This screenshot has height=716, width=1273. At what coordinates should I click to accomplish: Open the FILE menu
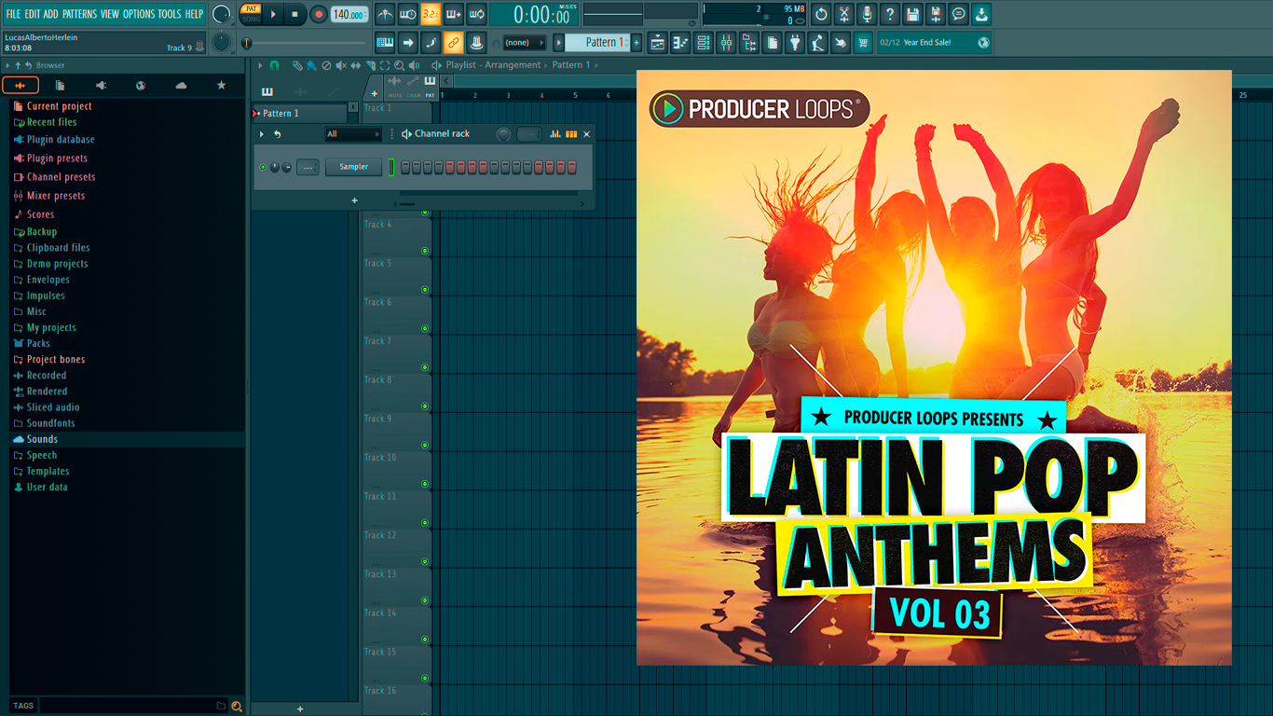click(x=13, y=14)
